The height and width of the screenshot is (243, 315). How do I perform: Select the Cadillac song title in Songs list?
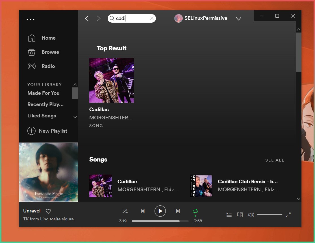click(127, 181)
